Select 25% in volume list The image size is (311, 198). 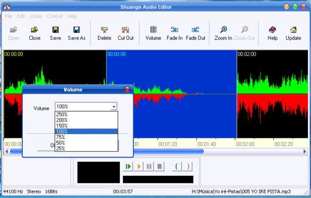[x=86, y=148]
